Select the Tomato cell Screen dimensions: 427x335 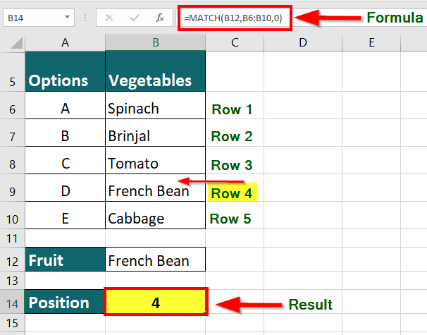(156, 164)
